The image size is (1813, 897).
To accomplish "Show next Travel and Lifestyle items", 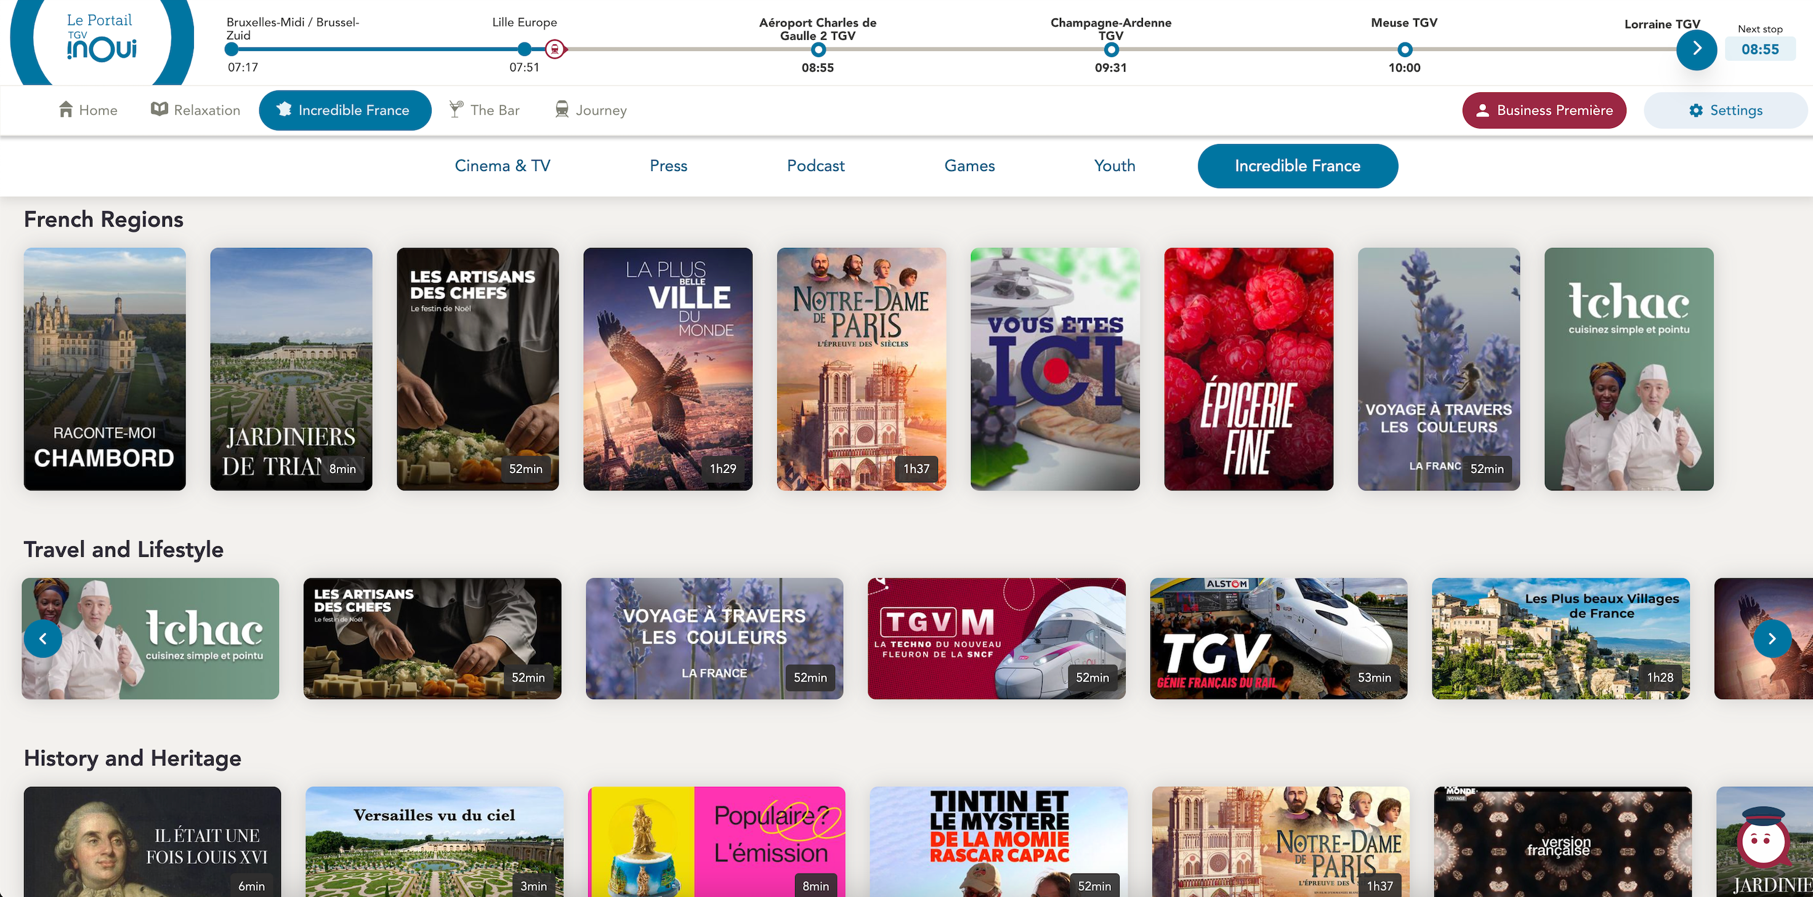I will tap(1772, 639).
